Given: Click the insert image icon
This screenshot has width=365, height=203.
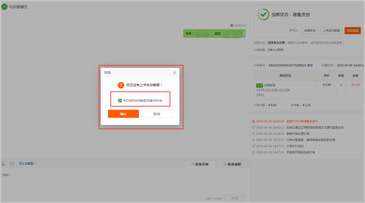Looking at the screenshot, I should 12,164.
